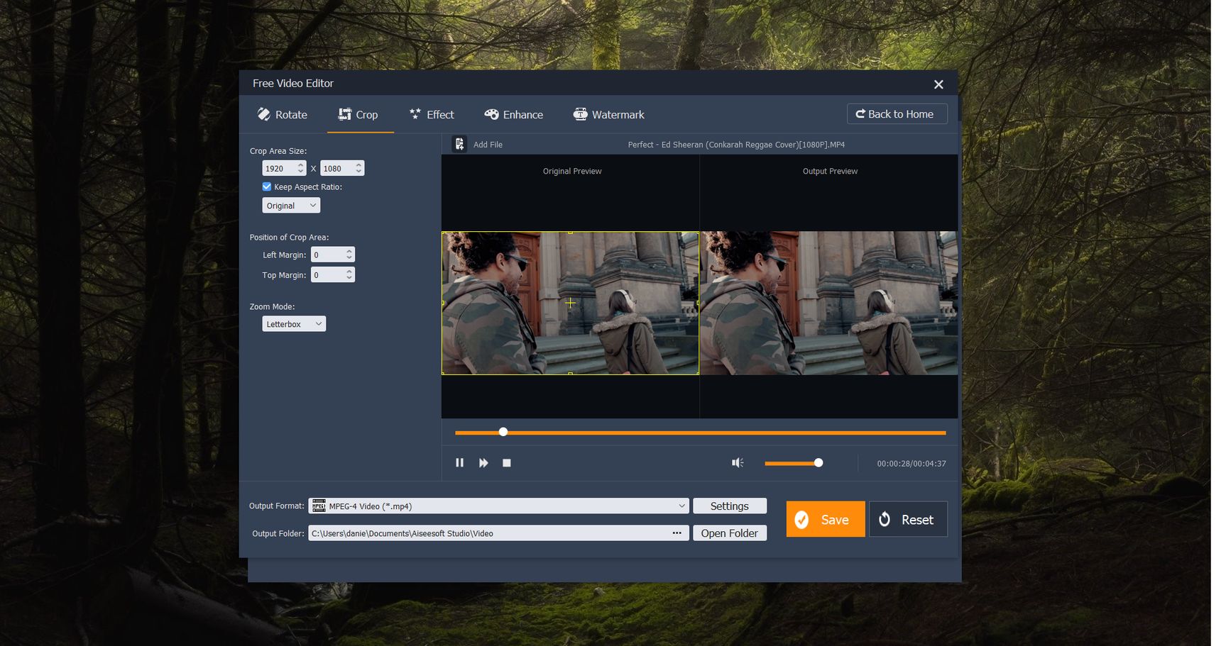
Task: Click the Original Preview video frame
Action: click(x=570, y=303)
